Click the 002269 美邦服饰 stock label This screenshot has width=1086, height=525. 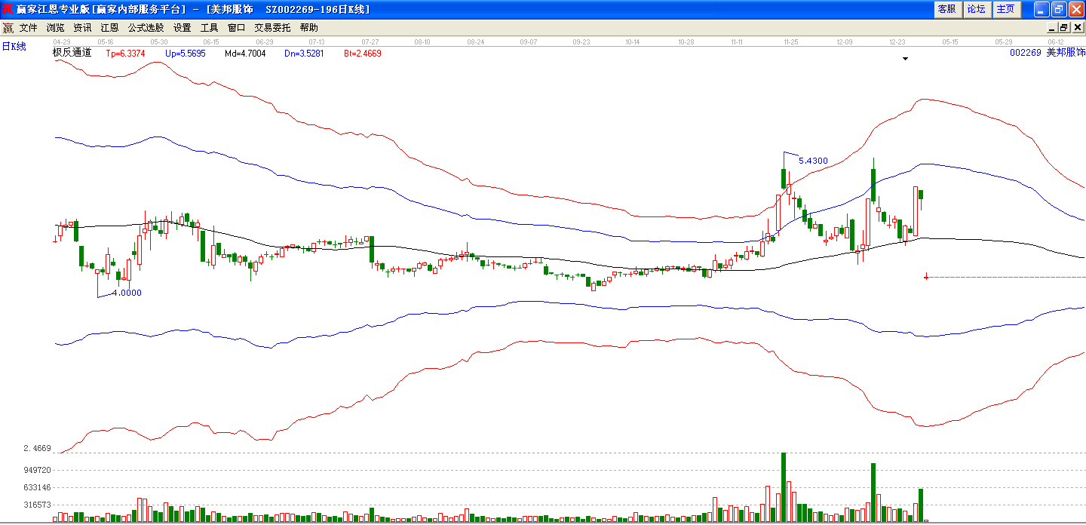point(1048,53)
